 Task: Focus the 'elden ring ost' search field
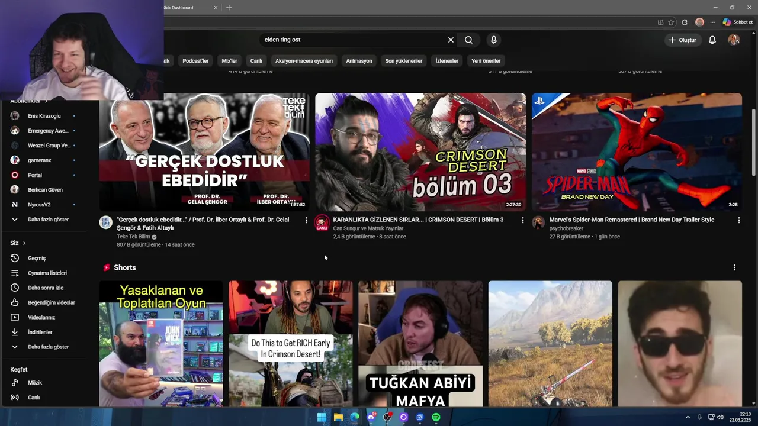pyautogui.click(x=352, y=40)
